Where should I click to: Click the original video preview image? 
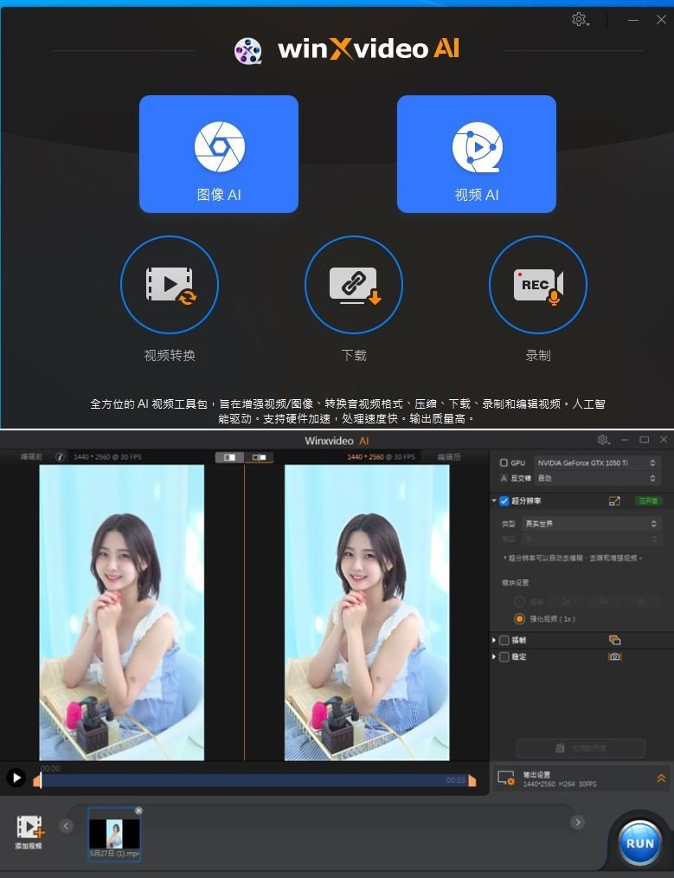(x=121, y=612)
